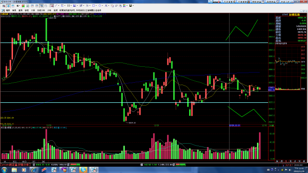Viewport: 308px width, 173px height.
Task: Expand dropdown arrow beside text A tool
Action: pos(109,6)
